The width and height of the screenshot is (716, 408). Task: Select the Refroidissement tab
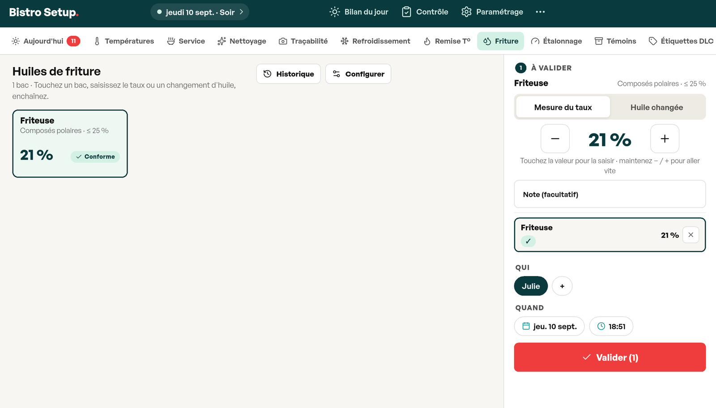[x=375, y=41]
